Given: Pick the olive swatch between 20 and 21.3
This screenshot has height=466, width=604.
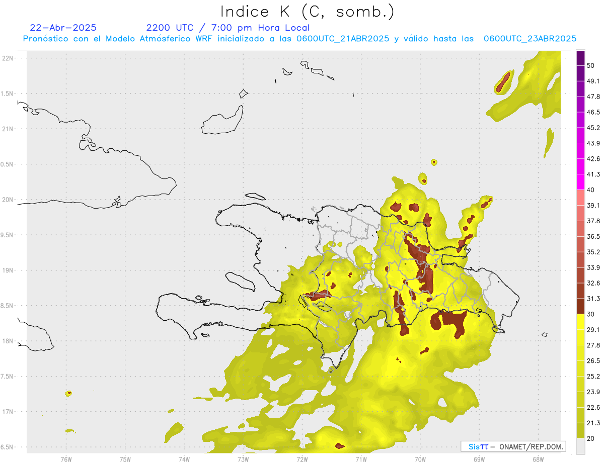Looking at the screenshot, I should click(580, 431).
